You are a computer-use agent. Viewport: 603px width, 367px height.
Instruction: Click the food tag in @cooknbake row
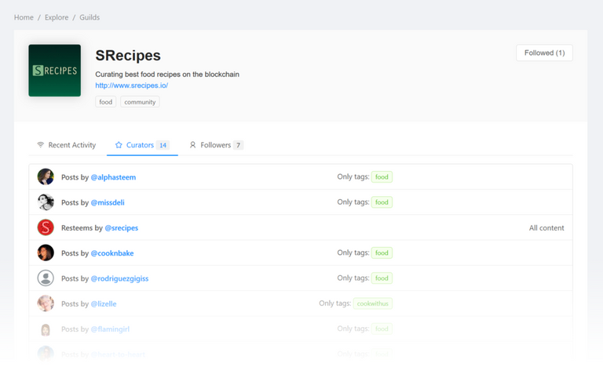(382, 253)
